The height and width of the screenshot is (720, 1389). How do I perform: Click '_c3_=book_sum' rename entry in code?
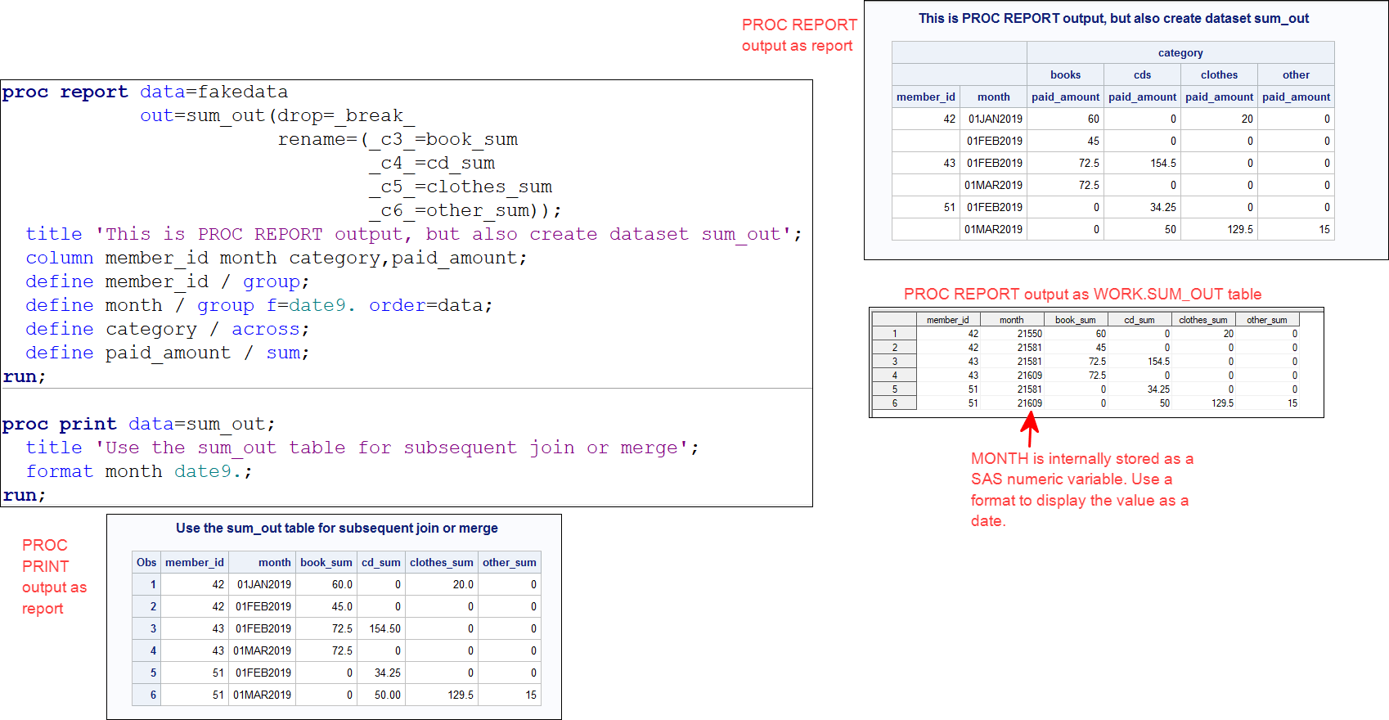point(443,140)
